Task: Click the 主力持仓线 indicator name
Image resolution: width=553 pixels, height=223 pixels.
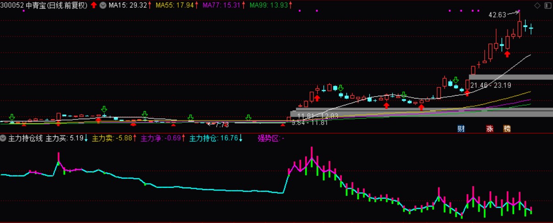Action: click(26, 138)
